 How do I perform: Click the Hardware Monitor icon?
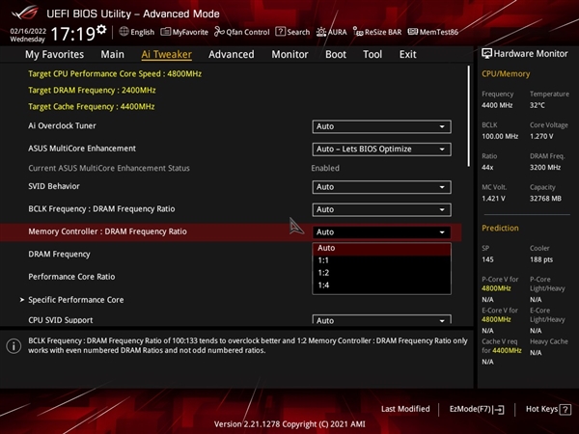click(486, 53)
